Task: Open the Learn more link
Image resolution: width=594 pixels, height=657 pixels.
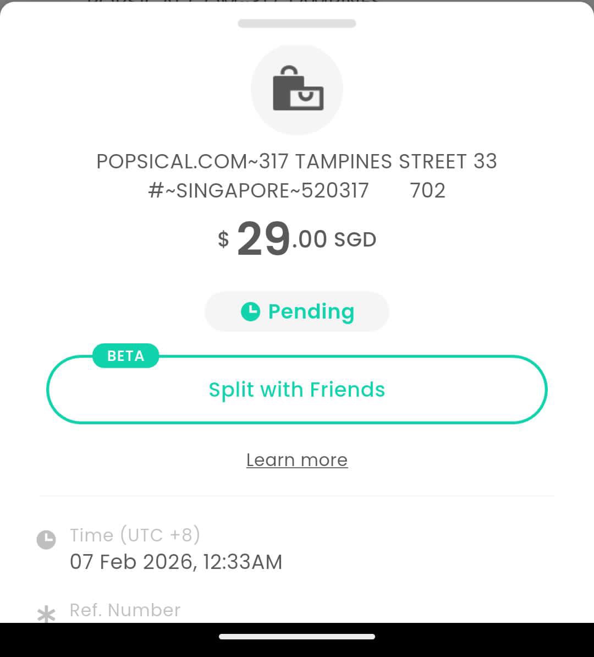Action: pyautogui.click(x=297, y=460)
